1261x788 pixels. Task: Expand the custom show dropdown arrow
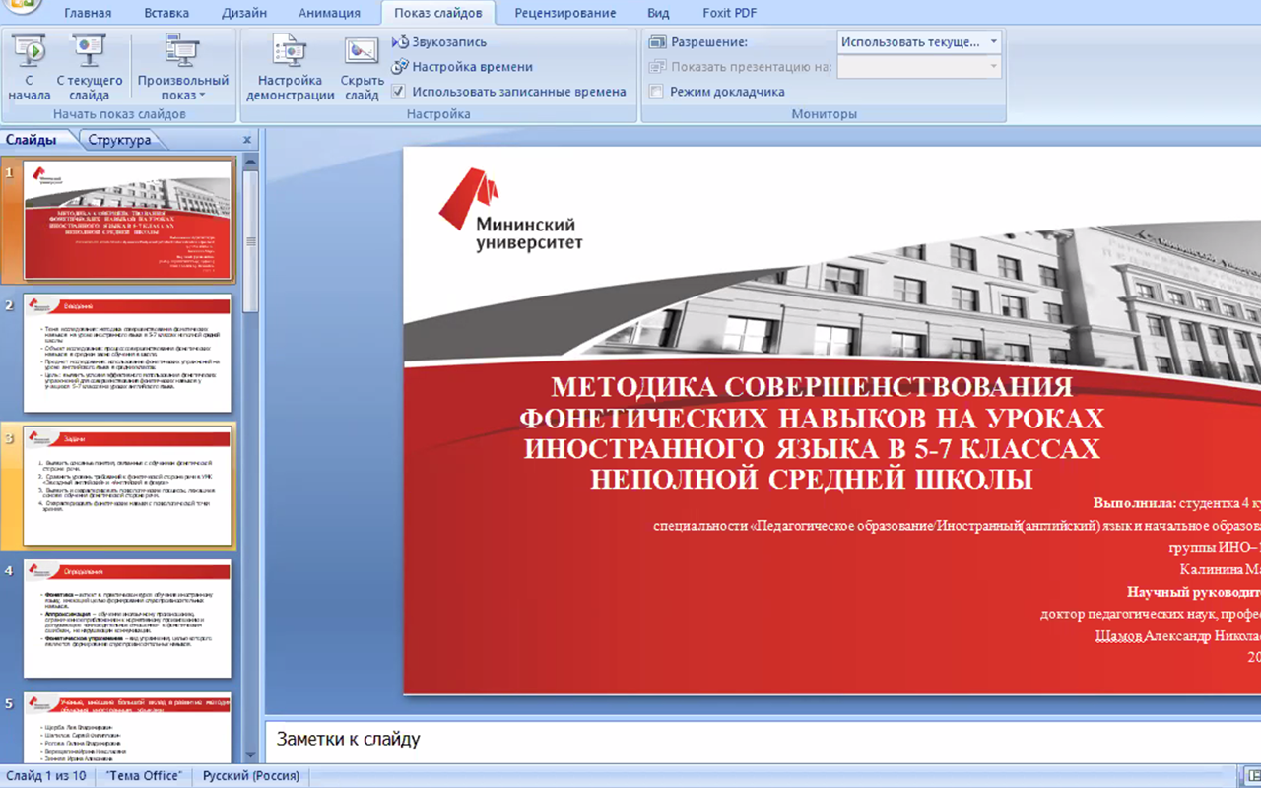click(x=202, y=96)
